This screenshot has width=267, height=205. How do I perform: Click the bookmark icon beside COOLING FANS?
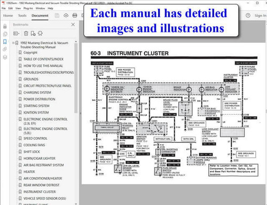coord(20,145)
